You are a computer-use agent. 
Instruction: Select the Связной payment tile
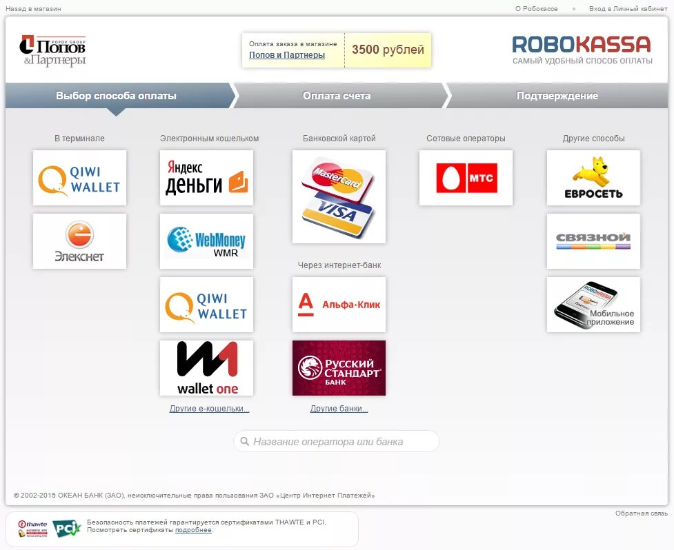pos(593,241)
